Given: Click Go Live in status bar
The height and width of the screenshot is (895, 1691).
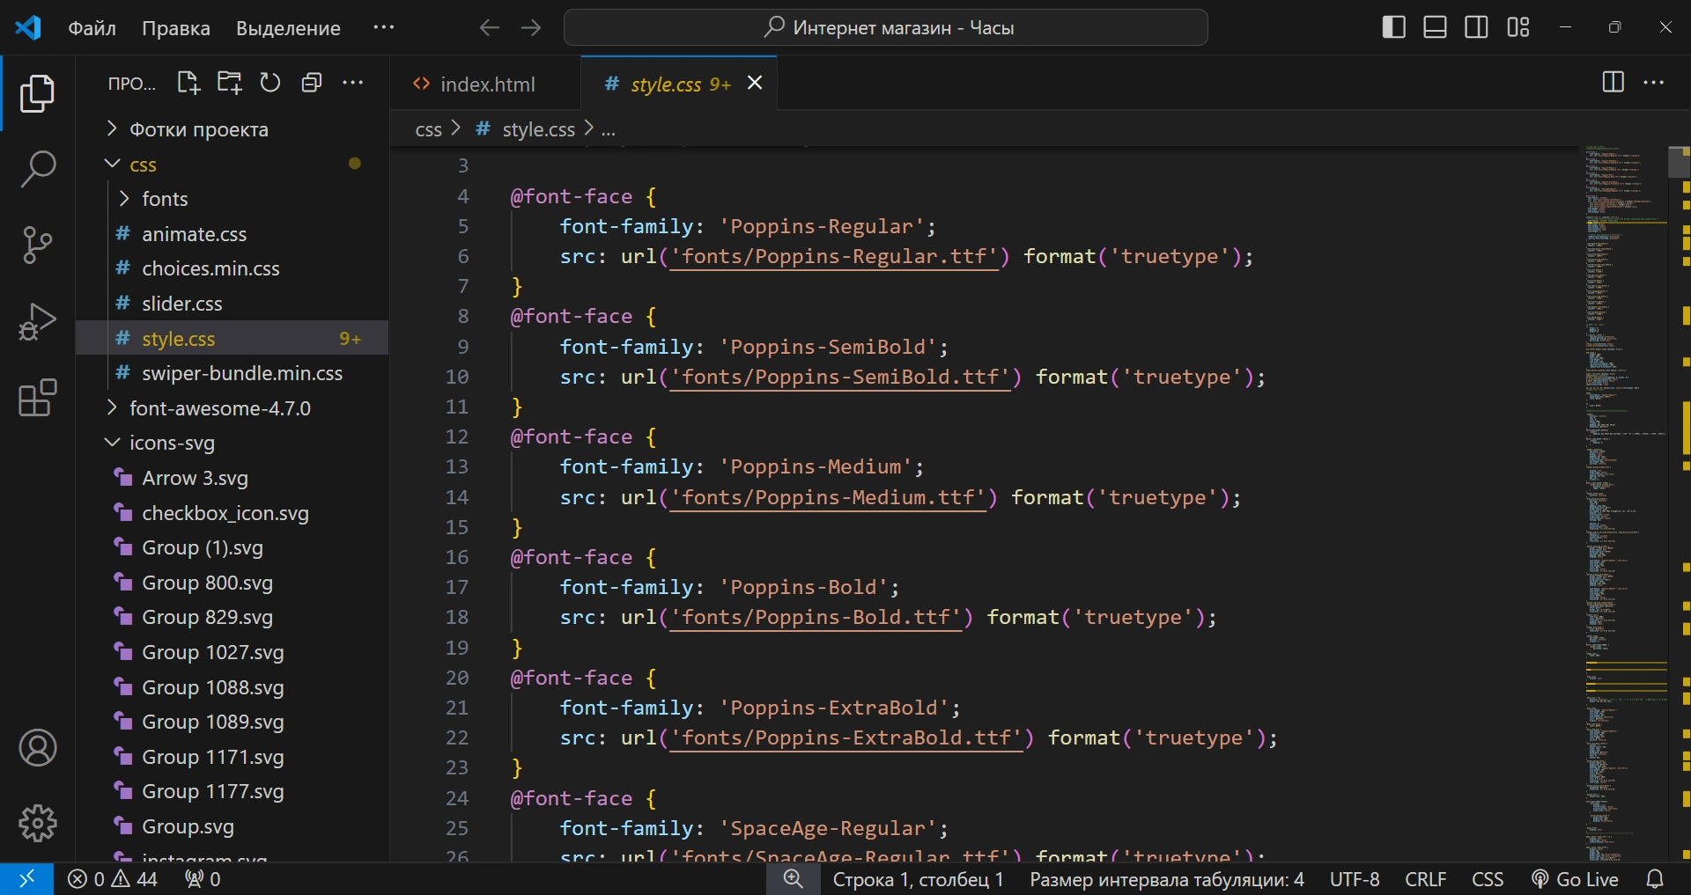Looking at the screenshot, I should [1575, 879].
